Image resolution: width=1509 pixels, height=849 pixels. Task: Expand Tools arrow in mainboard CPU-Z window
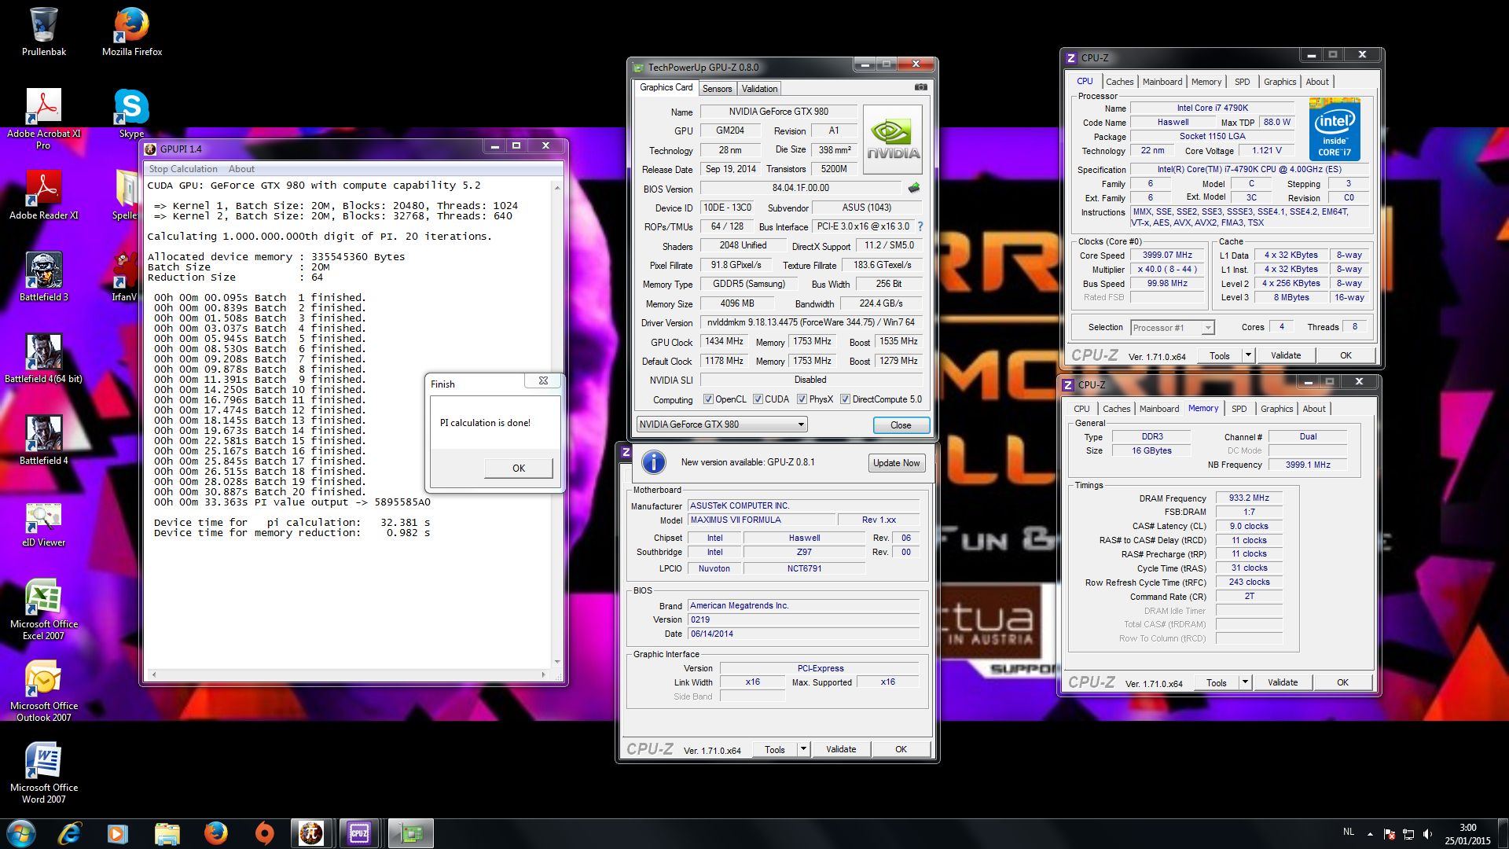point(803,749)
